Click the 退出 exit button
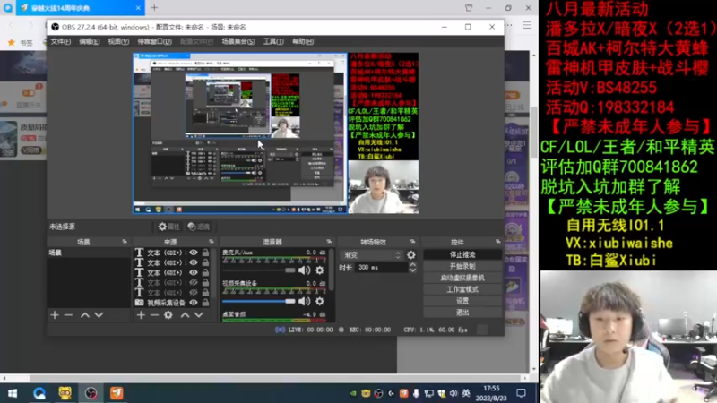The height and width of the screenshot is (403, 717). coord(462,313)
